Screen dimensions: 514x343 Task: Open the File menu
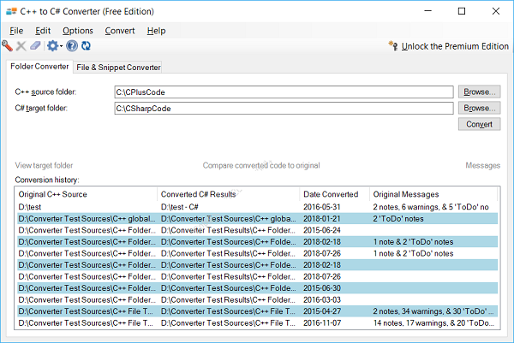(16, 31)
